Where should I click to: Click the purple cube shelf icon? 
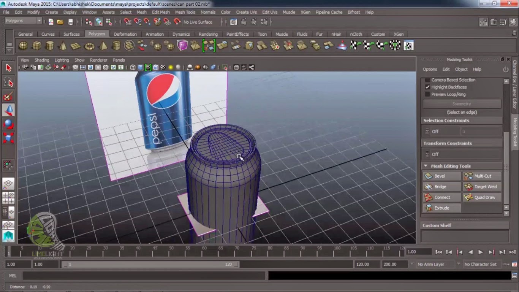[x=182, y=46]
